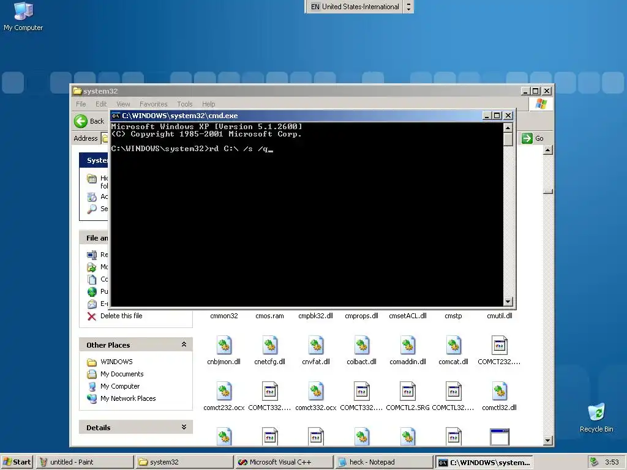Switch to untitled - Paint in taskbar
627x470 pixels.
coord(84,462)
